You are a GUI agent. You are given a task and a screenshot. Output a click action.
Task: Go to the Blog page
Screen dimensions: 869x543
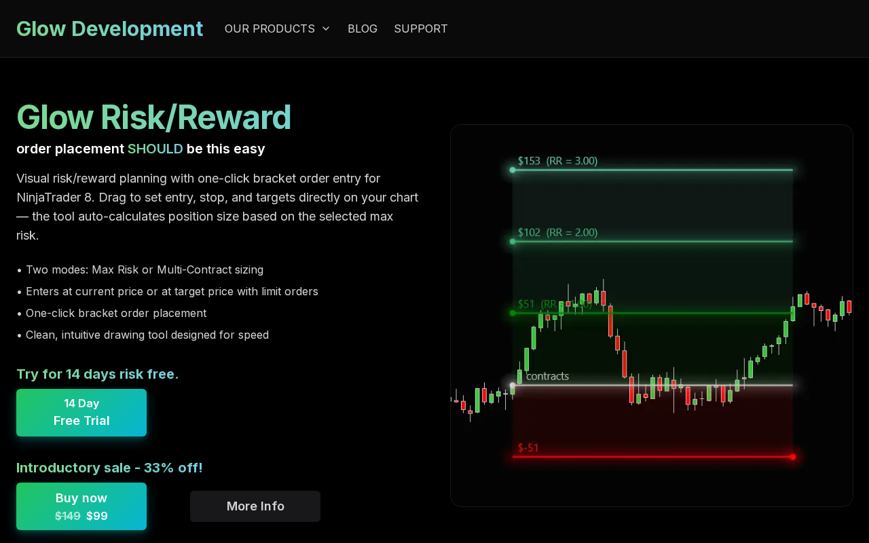(363, 29)
